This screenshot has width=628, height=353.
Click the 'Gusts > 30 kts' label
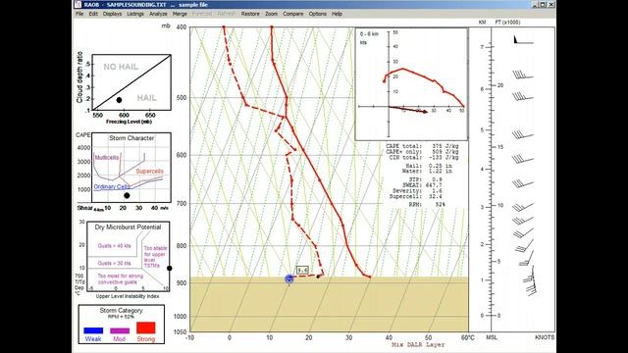(114, 264)
